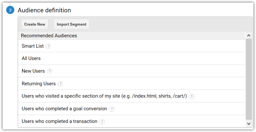
Task: Show help for New Users audience
Action: (x=49, y=71)
